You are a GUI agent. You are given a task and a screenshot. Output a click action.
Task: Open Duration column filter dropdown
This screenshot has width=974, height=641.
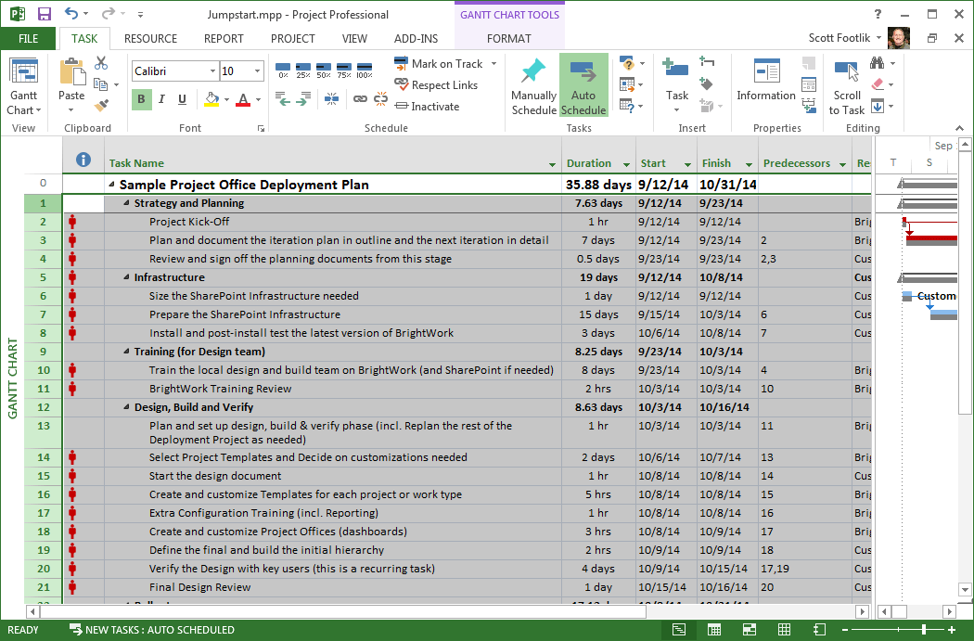click(x=626, y=164)
